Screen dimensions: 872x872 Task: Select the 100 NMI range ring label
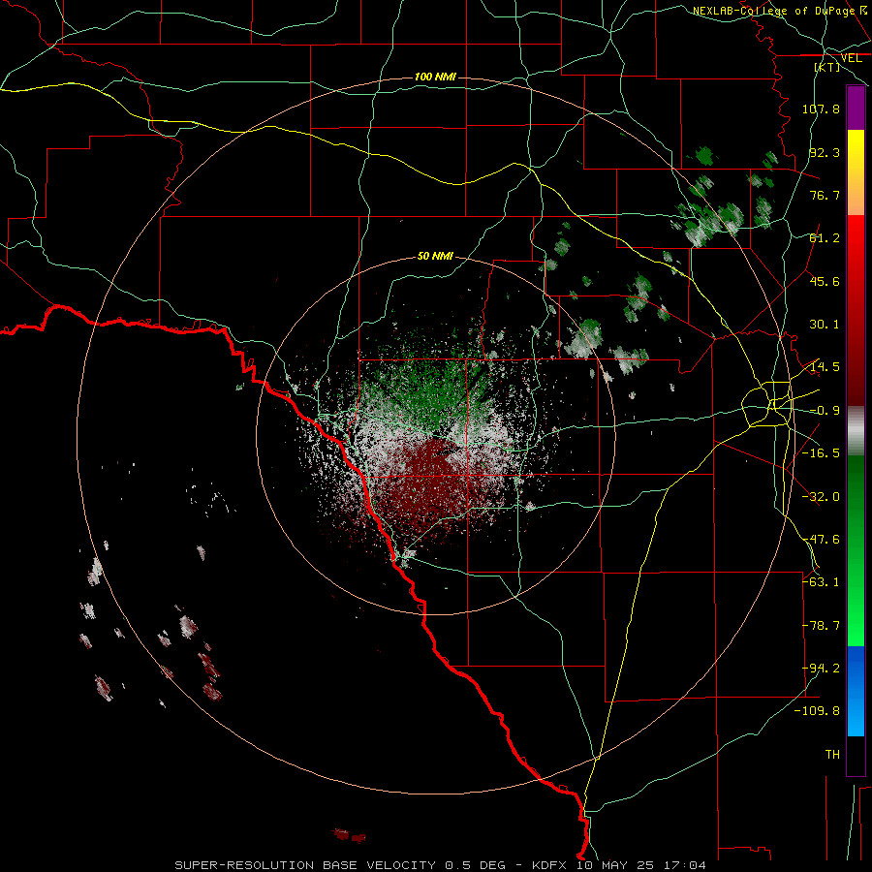pyautogui.click(x=435, y=77)
